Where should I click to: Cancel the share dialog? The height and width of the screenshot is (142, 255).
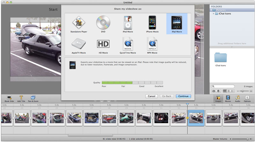pyautogui.click(x=151, y=96)
